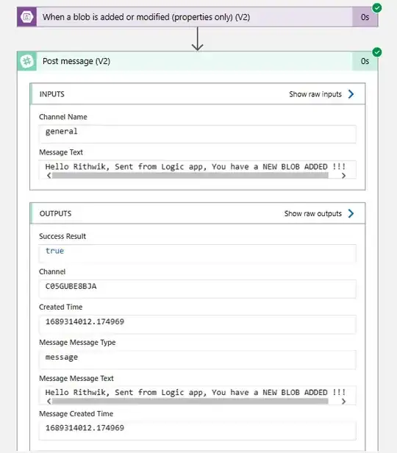The height and width of the screenshot is (453, 397).
Task: Select the Success Result value true
Action: pos(198,254)
